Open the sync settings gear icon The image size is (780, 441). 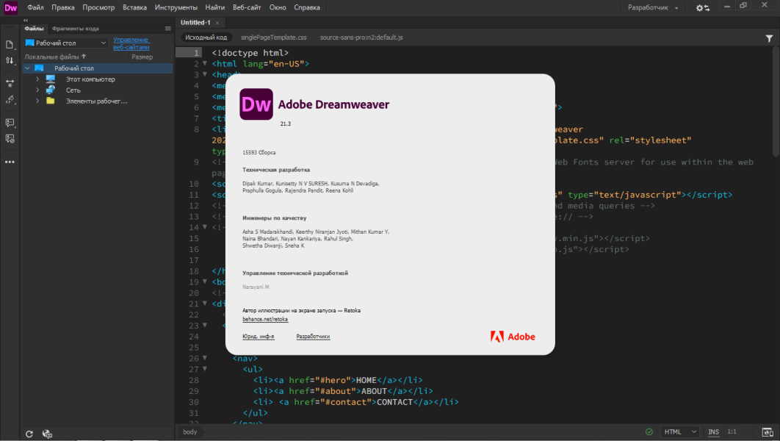(702, 8)
